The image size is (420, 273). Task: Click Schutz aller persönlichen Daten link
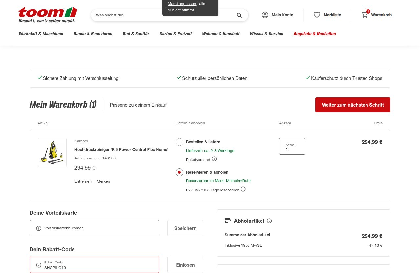215,78
